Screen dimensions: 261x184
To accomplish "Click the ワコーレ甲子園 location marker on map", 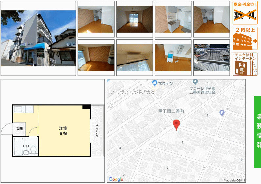I will [195, 82].
